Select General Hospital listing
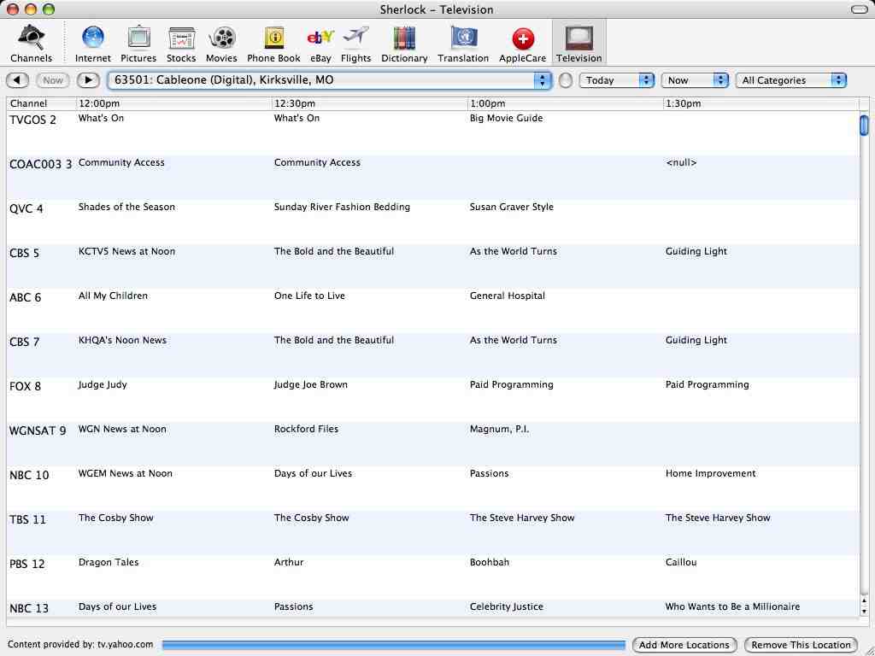The image size is (875, 656). [x=508, y=296]
